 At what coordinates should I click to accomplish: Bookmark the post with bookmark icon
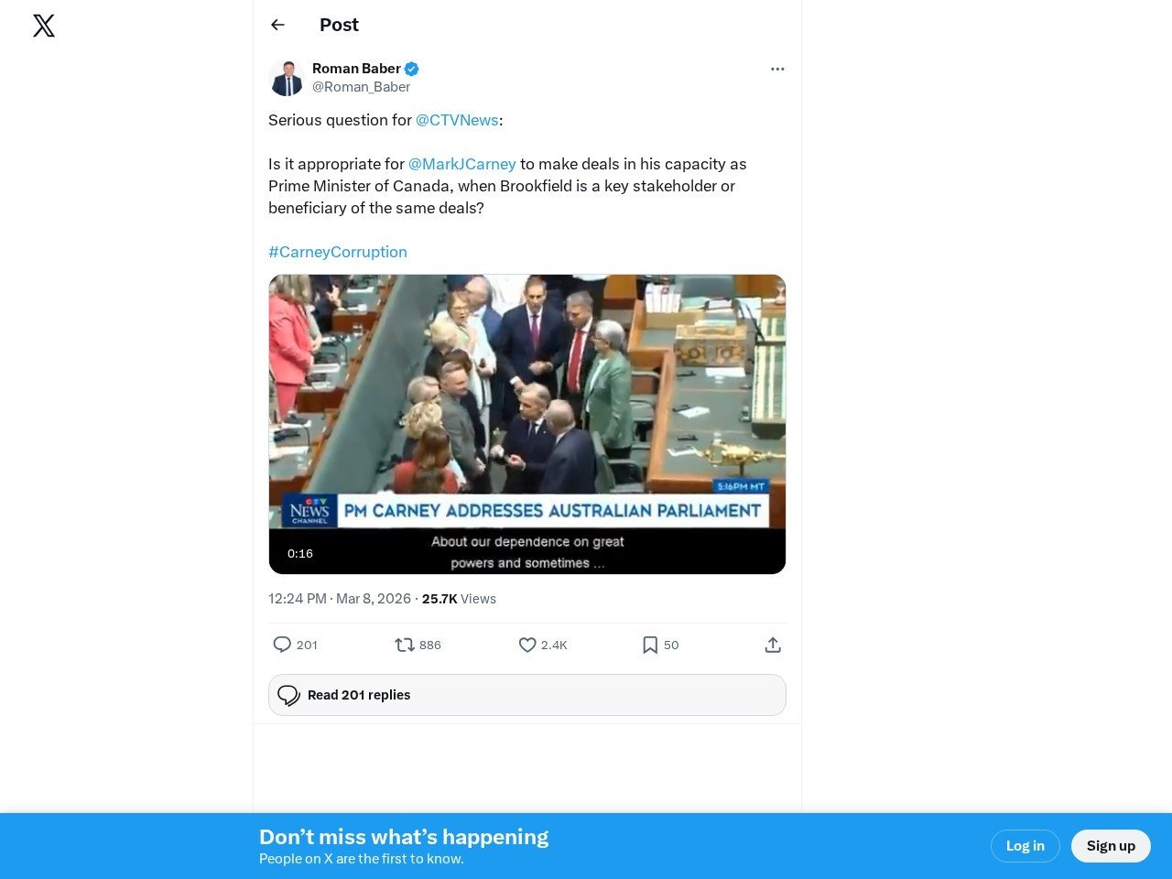coord(650,645)
